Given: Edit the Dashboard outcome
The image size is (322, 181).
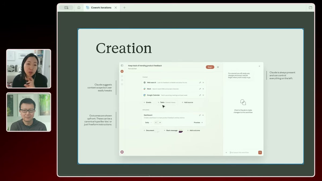Looking at the screenshot, I should coord(200,115).
